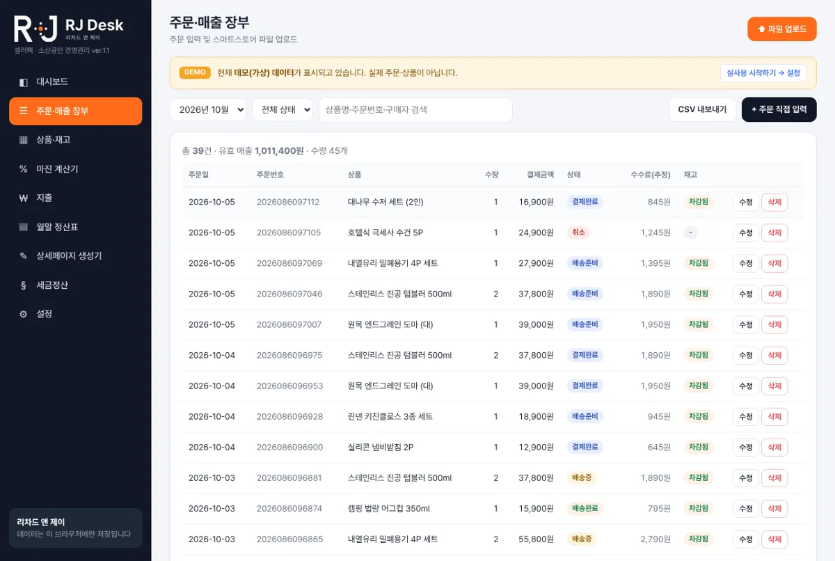Image resolution: width=835 pixels, height=561 pixels.
Task: Edit the 캠핑 법랑 머그컵 350ml order
Action: [x=745, y=508]
